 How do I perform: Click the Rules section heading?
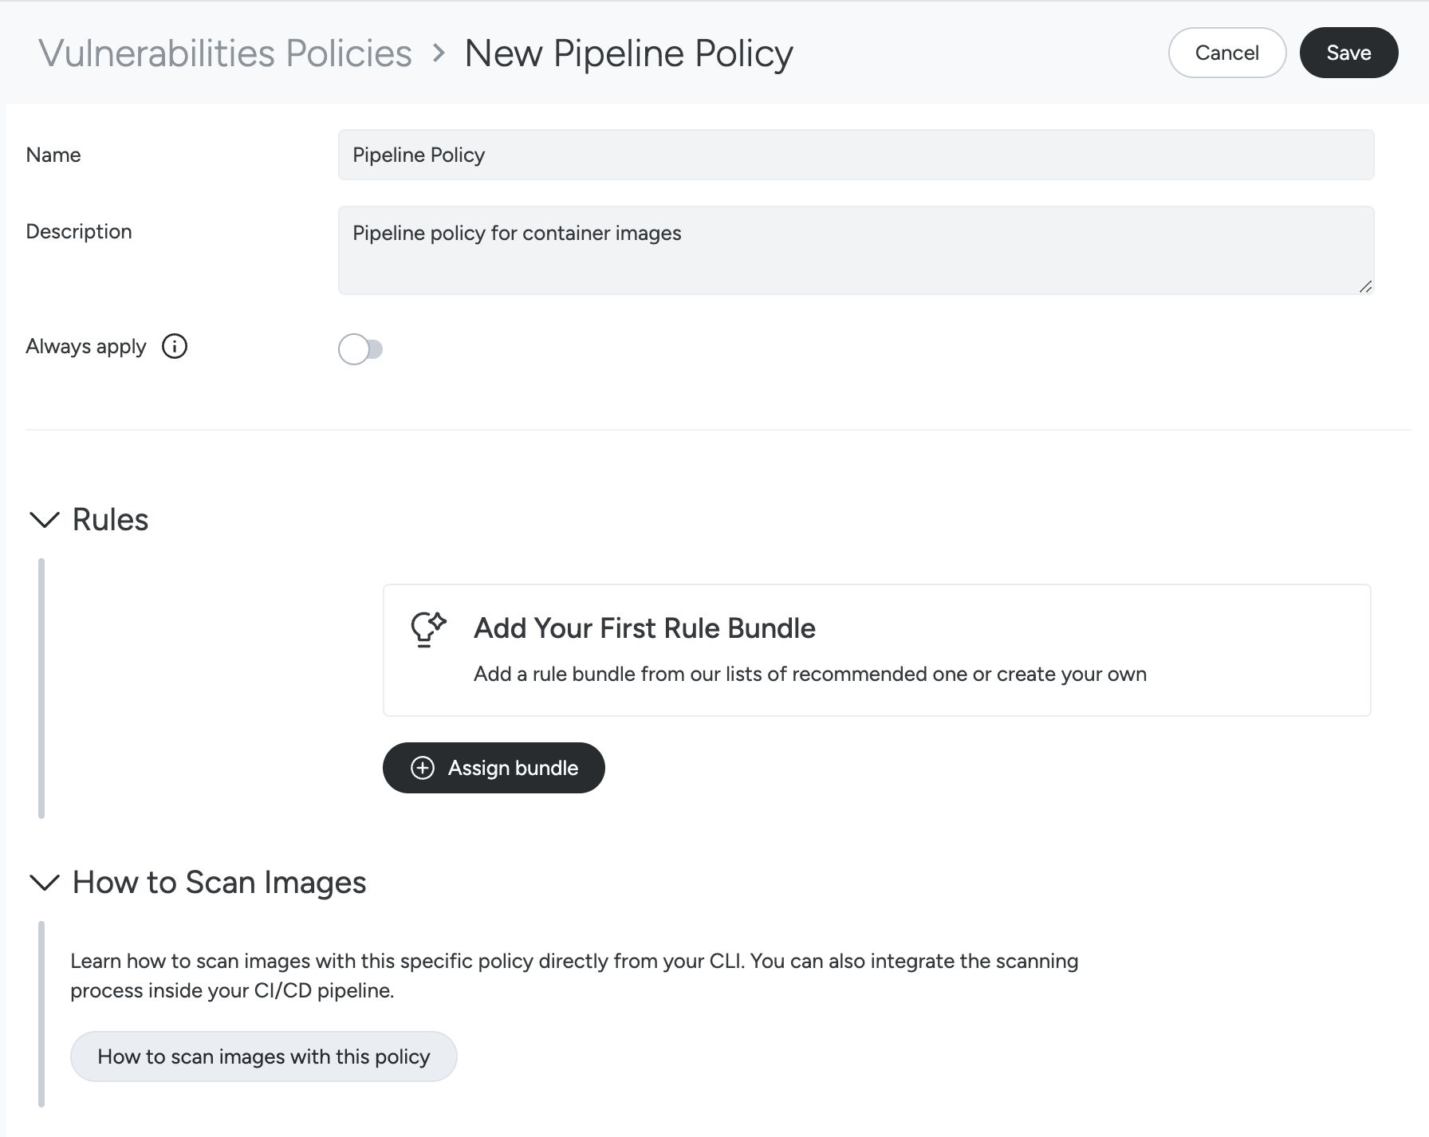(x=110, y=520)
